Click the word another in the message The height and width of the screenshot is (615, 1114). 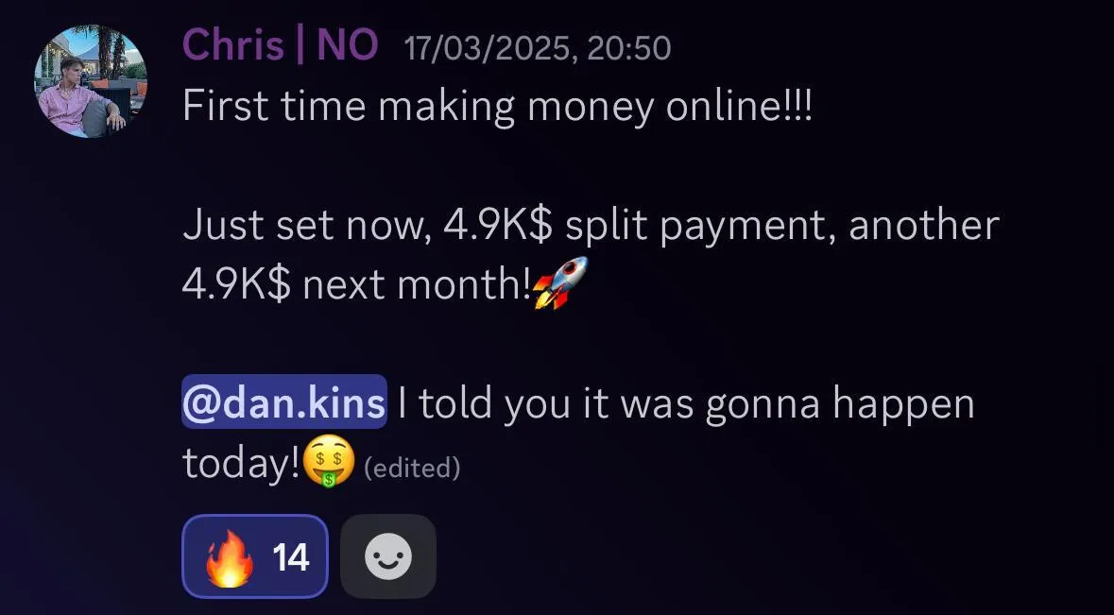923,225
